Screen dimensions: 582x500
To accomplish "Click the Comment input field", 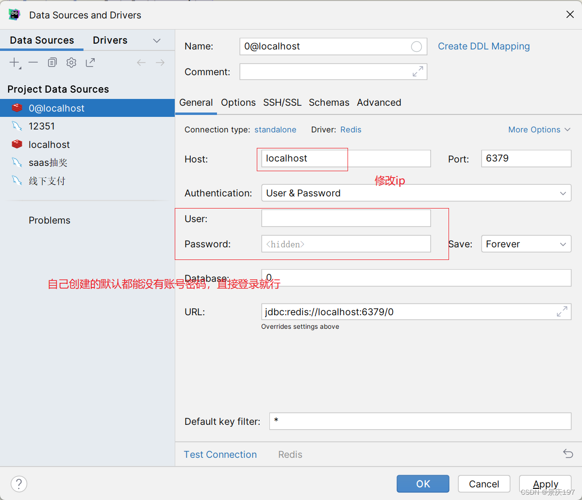I will click(333, 72).
